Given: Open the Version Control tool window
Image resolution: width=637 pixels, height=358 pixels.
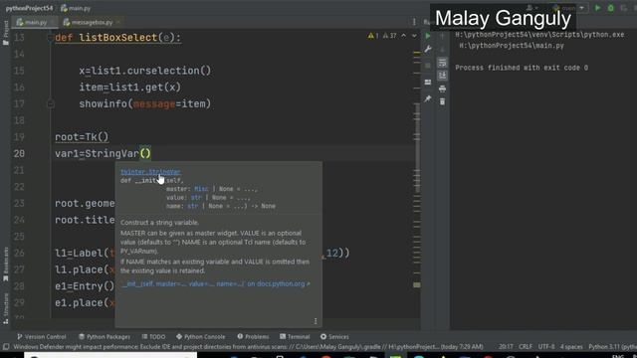Looking at the screenshot, I should coord(41,337).
